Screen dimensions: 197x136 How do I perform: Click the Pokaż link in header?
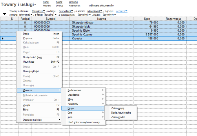(x=59, y=2)
